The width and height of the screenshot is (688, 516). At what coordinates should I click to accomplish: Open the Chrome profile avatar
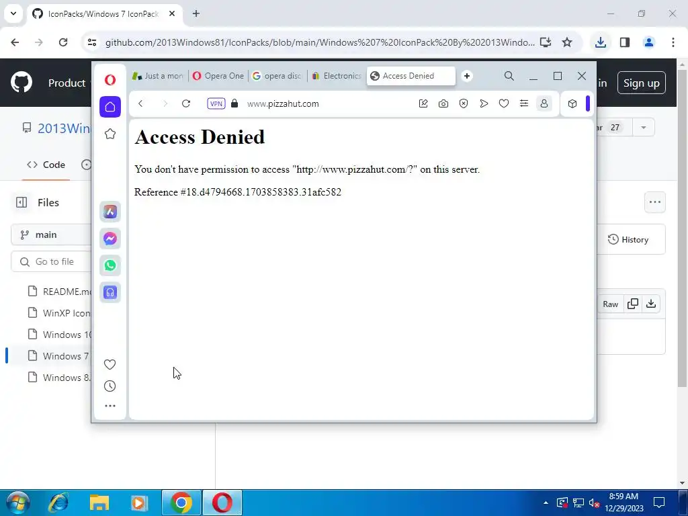[649, 42]
